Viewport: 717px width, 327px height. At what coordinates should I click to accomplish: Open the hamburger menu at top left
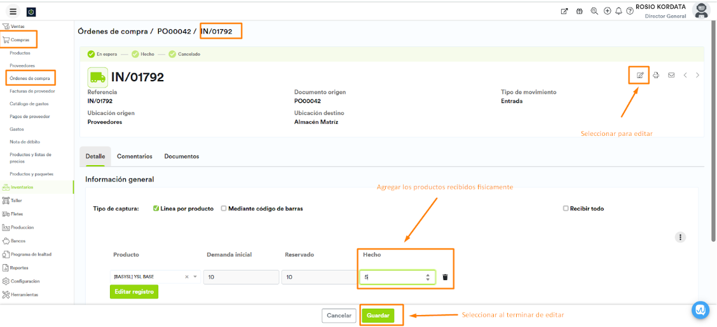click(13, 11)
